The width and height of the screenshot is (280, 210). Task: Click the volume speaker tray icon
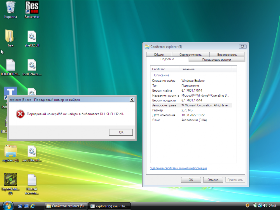[x=265, y=206]
